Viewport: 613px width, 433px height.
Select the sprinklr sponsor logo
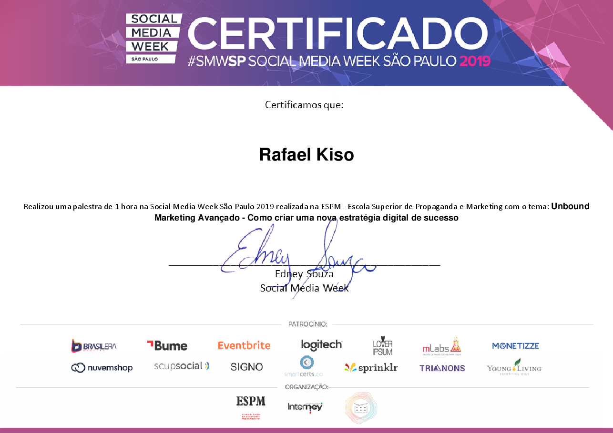(x=371, y=368)
